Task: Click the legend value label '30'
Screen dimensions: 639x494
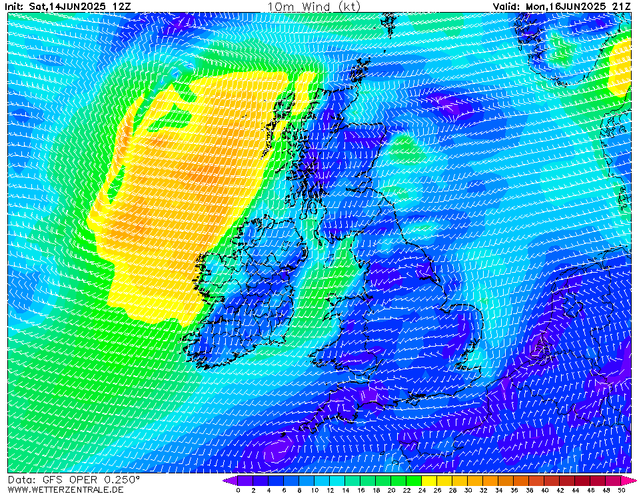Action: tap(468, 490)
